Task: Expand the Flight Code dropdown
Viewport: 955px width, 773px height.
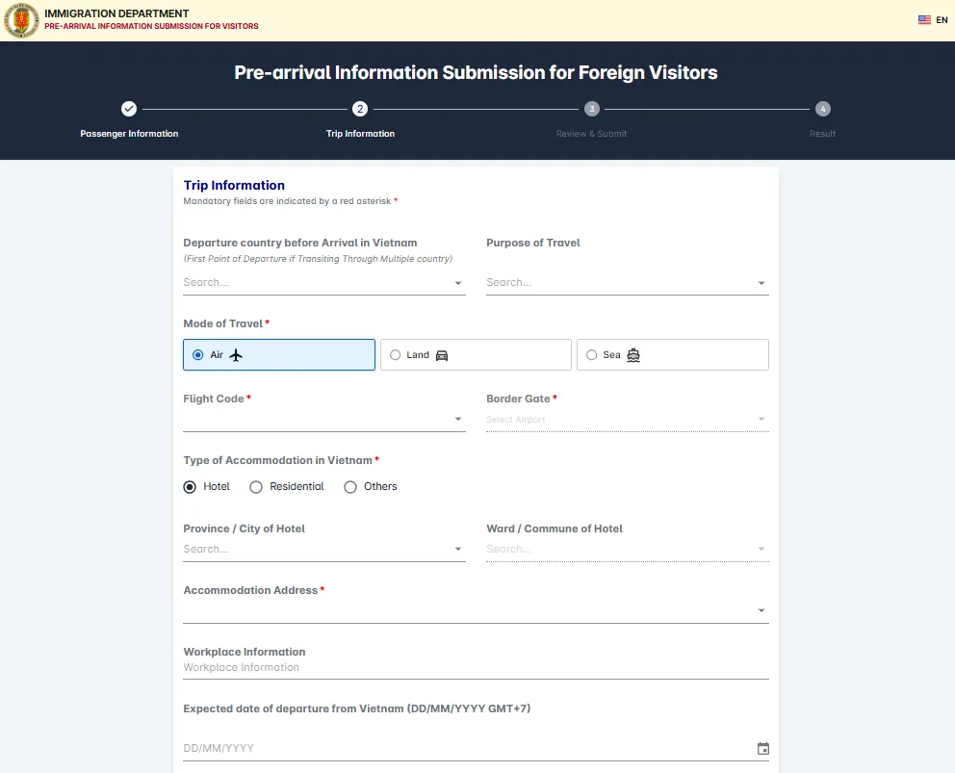Action: tap(324, 419)
